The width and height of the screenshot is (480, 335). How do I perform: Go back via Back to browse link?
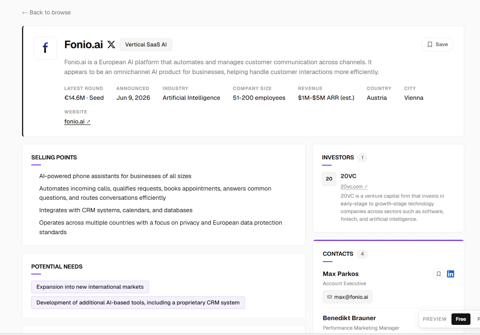pyautogui.click(x=46, y=13)
